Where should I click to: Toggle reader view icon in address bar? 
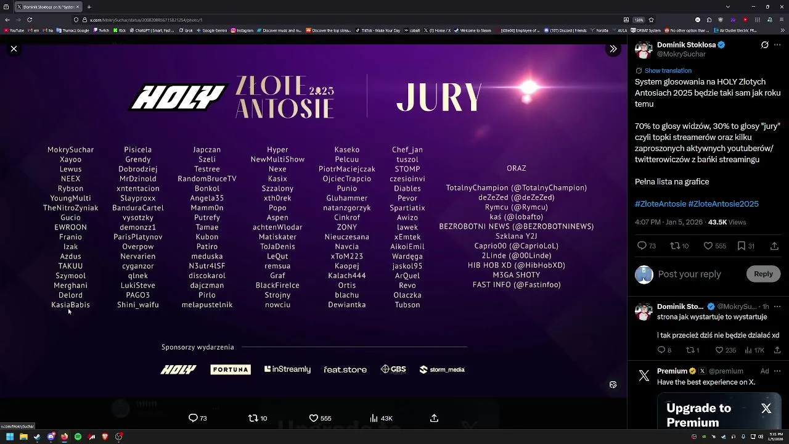(626, 20)
